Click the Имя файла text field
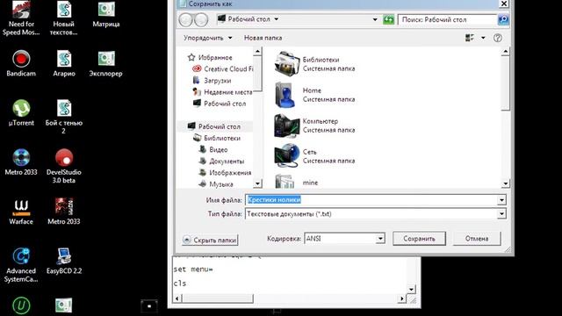Image resolution: width=562 pixels, height=316 pixels. pyautogui.click(x=371, y=200)
